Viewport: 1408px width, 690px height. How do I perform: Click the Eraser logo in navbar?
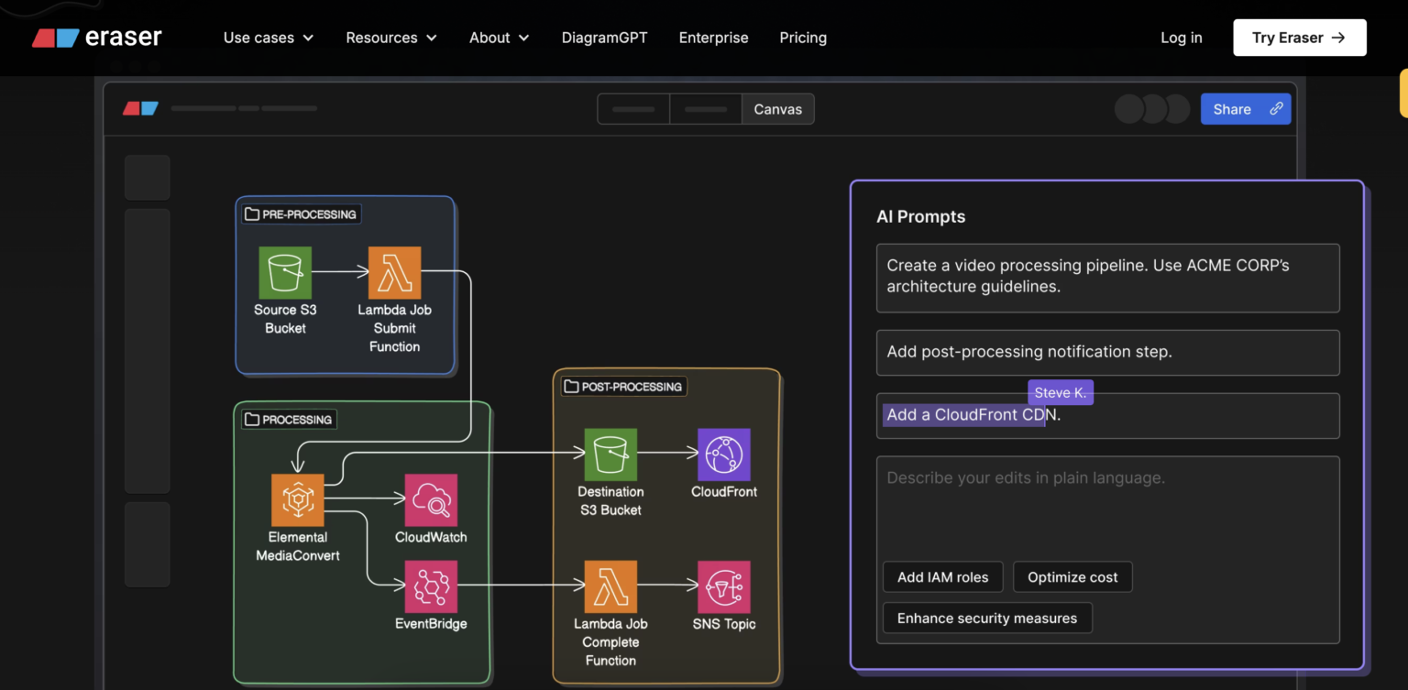tap(96, 38)
